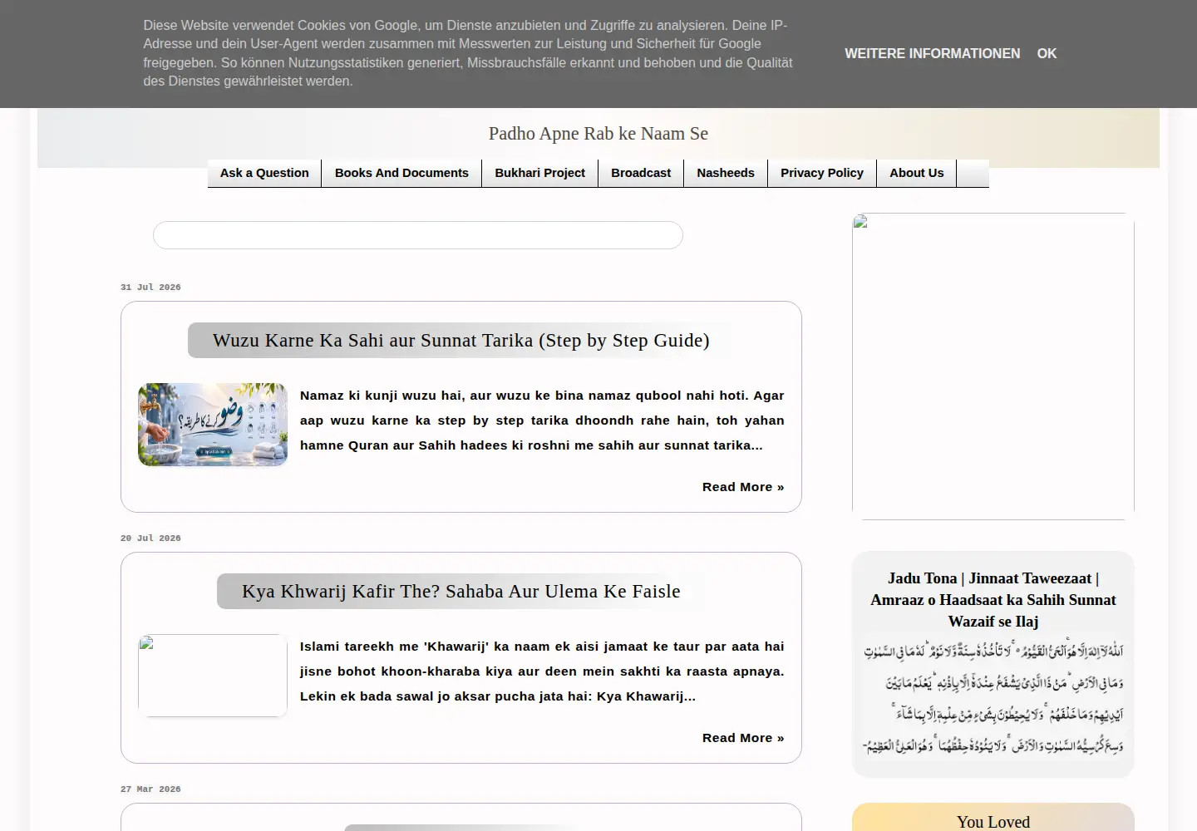This screenshot has height=831, width=1197.
Task: Open the Wuzu Karne Ka Sahi post title
Action: (461, 340)
